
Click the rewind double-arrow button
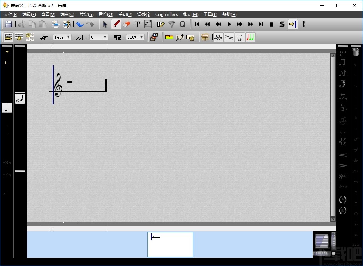click(x=207, y=24)
